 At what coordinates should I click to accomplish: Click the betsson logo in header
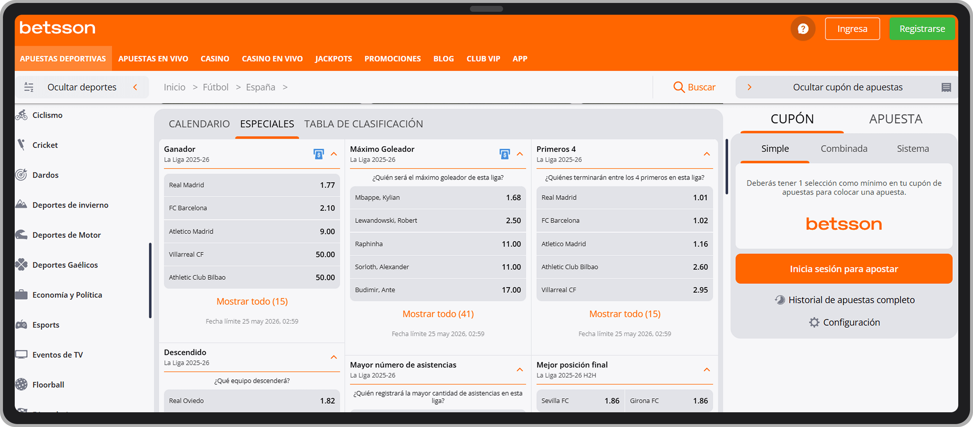(x=57, y=28)
